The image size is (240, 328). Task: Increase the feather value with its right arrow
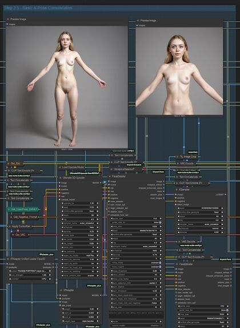click(x=160, y=259)
